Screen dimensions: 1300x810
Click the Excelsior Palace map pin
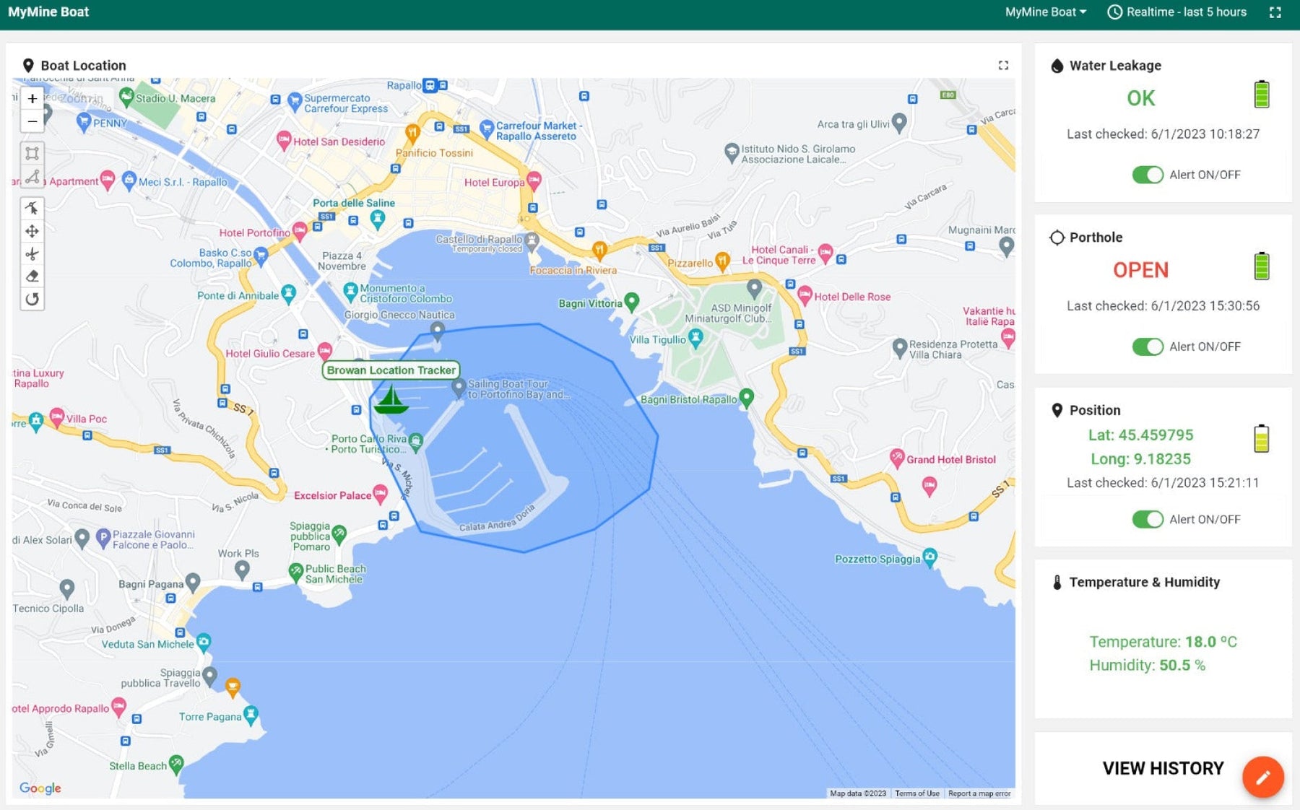(380, 494)
